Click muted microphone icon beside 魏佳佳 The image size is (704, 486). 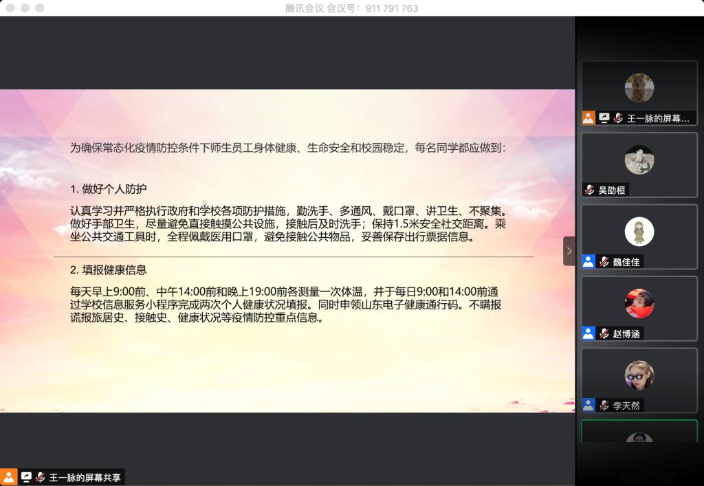coord(604,261)
